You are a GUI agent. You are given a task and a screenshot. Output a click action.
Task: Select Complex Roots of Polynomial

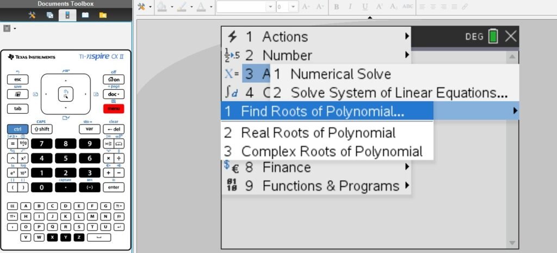[x=327, y=151]
